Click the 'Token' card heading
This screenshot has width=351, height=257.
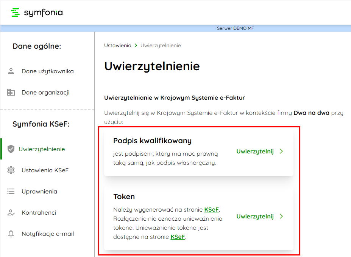click(x=124, y=197)
